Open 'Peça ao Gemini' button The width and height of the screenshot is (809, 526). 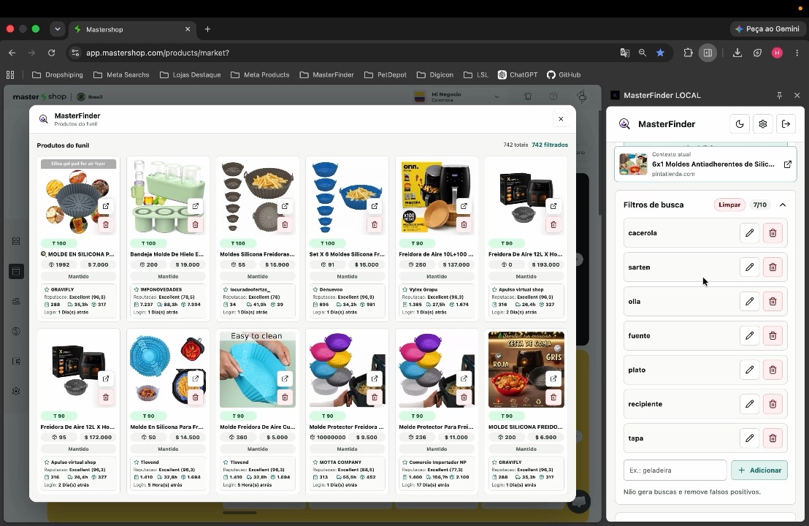point(767,29)
